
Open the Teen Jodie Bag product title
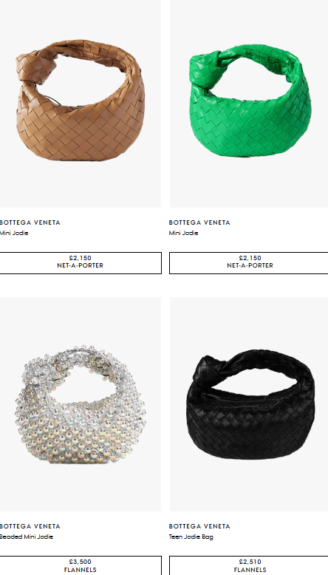point(191,537)
